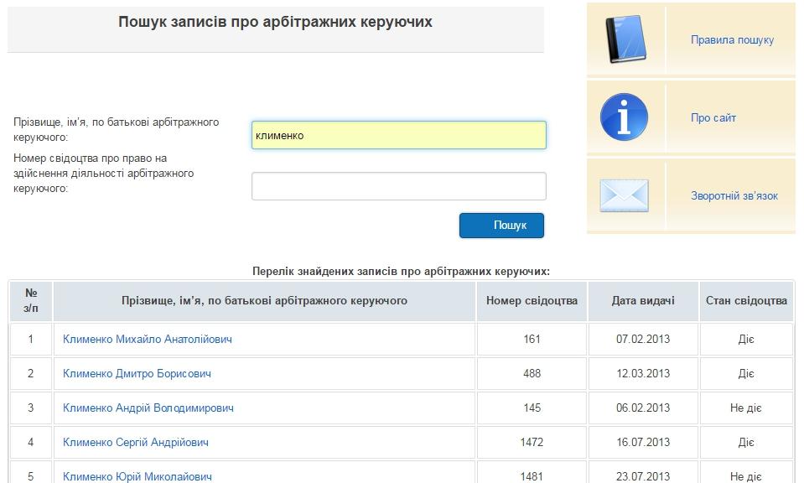Open record Клименко Михайло Анатолійович
Image resolution: width=804 pixels, height=483 pixels.
click(x=148, y=340)
